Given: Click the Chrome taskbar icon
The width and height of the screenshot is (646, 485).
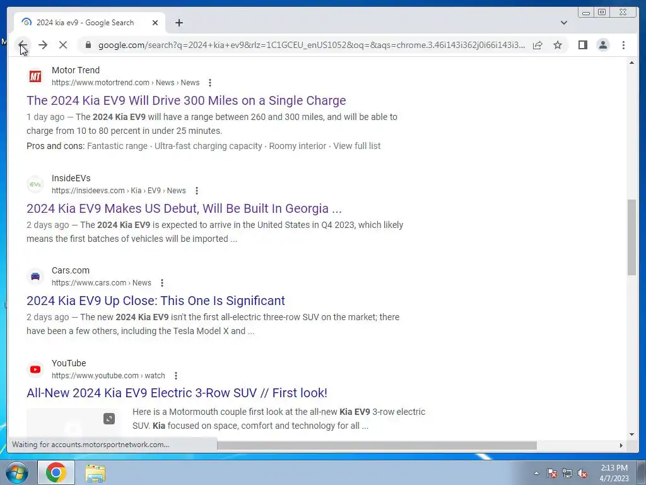Looking at the screenshot, I should click(56, 472).
